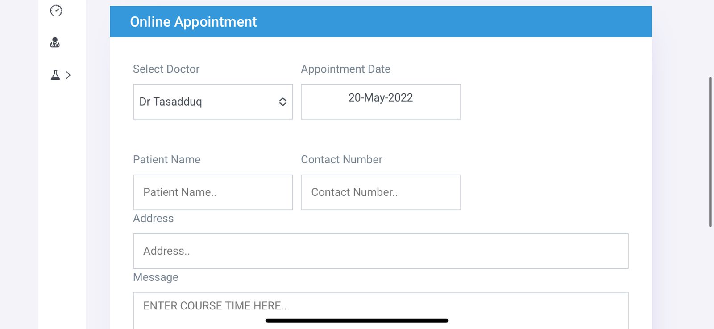This screenshot has width=714, height=329.
Task: Click the Message label text
Action: pos(155,277)
